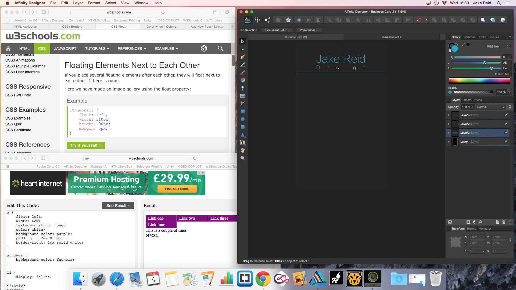Switch to the Swatches tab
Screen dimensions: 516x290
(x=469, y=37)
